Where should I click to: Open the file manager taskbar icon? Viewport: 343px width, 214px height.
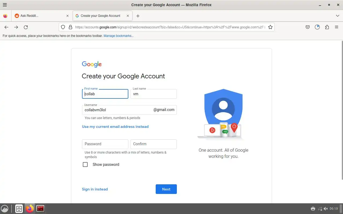(x=19, y=209)
